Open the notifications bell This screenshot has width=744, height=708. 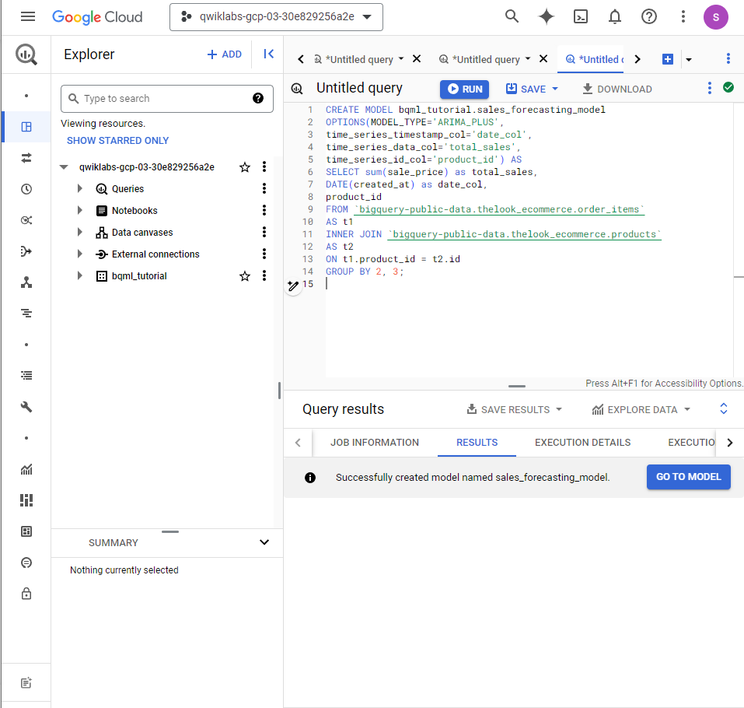615,16
